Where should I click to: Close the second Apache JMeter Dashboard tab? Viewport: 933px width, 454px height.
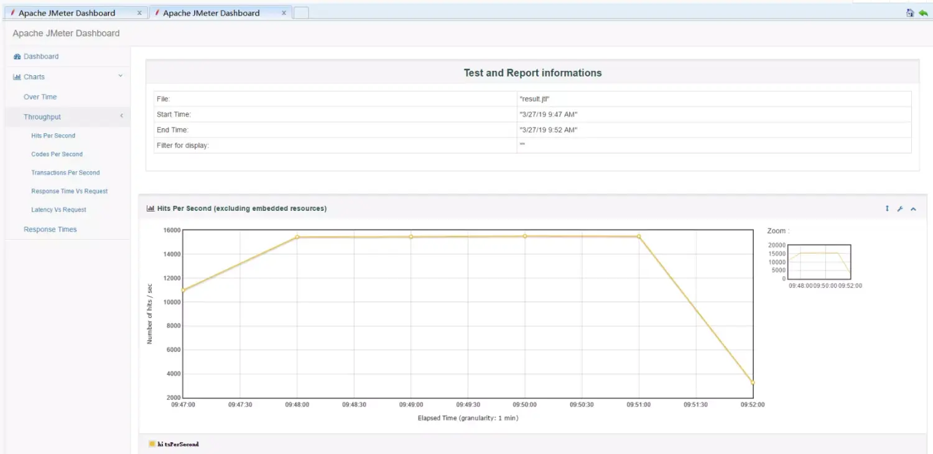(x=284, y=13)
